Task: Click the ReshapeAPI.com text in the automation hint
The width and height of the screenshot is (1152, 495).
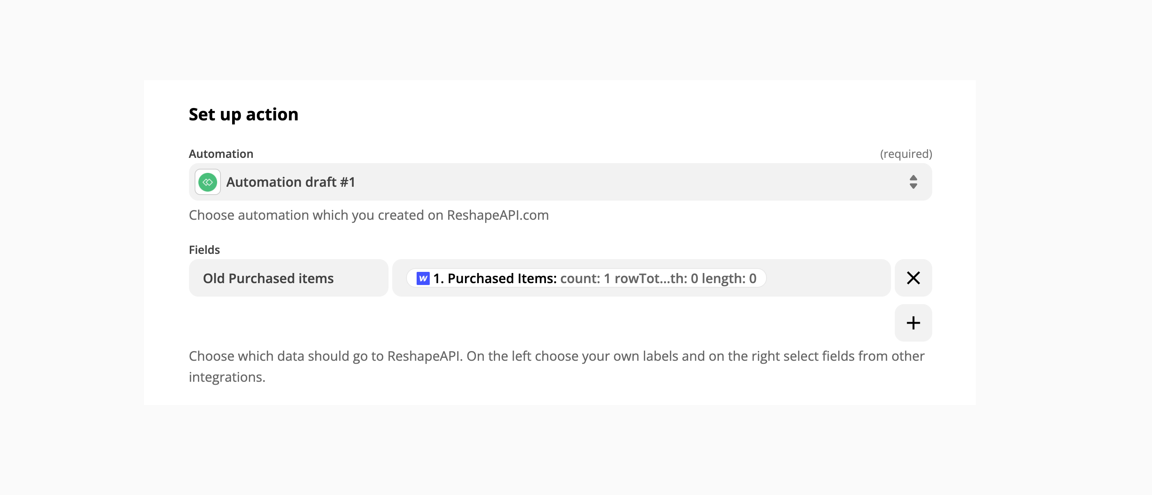Action: point(498,215)
